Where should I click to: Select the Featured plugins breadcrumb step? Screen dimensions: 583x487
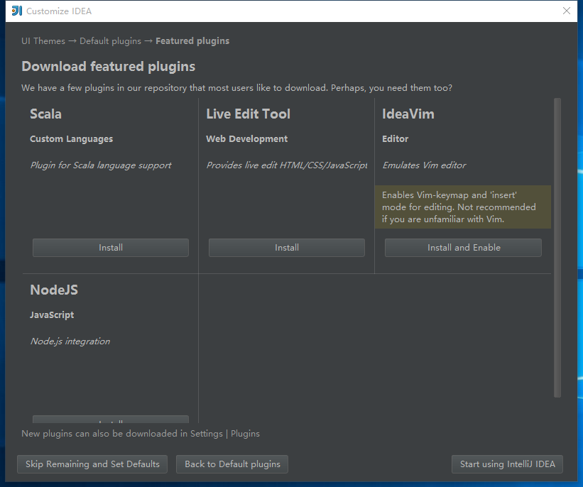pyautogui.click(x=192, y=41)
